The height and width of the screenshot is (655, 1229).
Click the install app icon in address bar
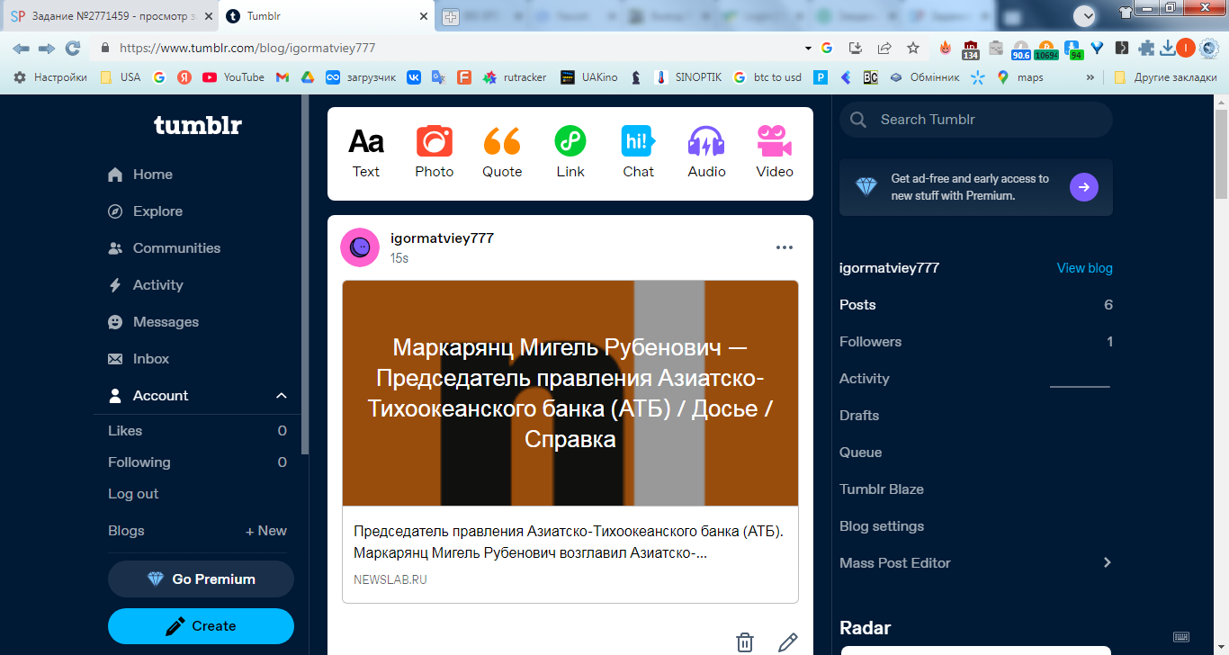(856, 48)
